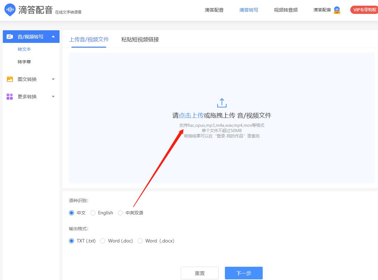Open the 视频转音频 navigation menu item
This screenshot has height=280, width=378.
click(x=285, y=10)
